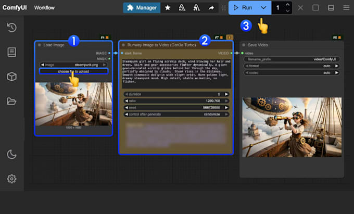The width and height of the screenshot is (354, 214).
Task: Click the Load Image node title
Action: point(54,45)
